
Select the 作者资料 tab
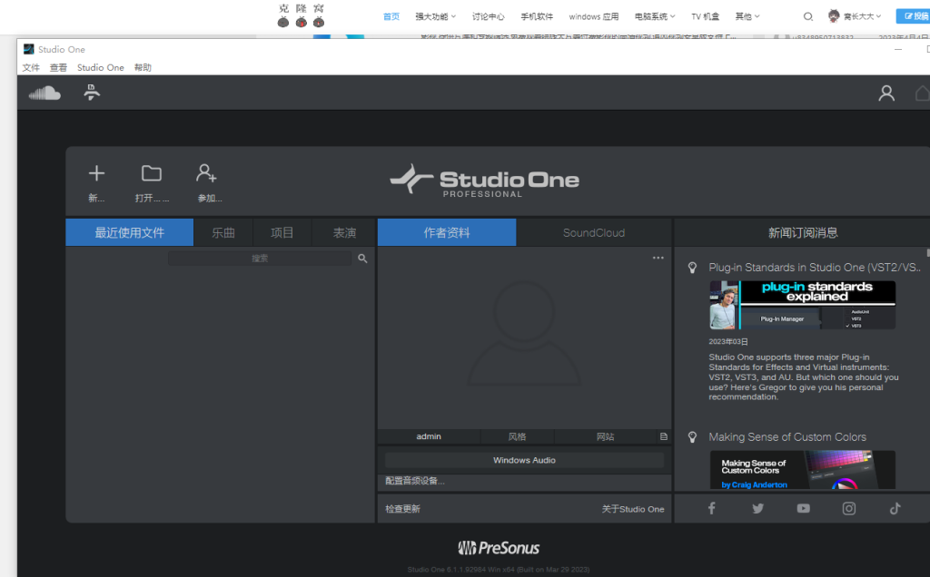pos(447,232)
